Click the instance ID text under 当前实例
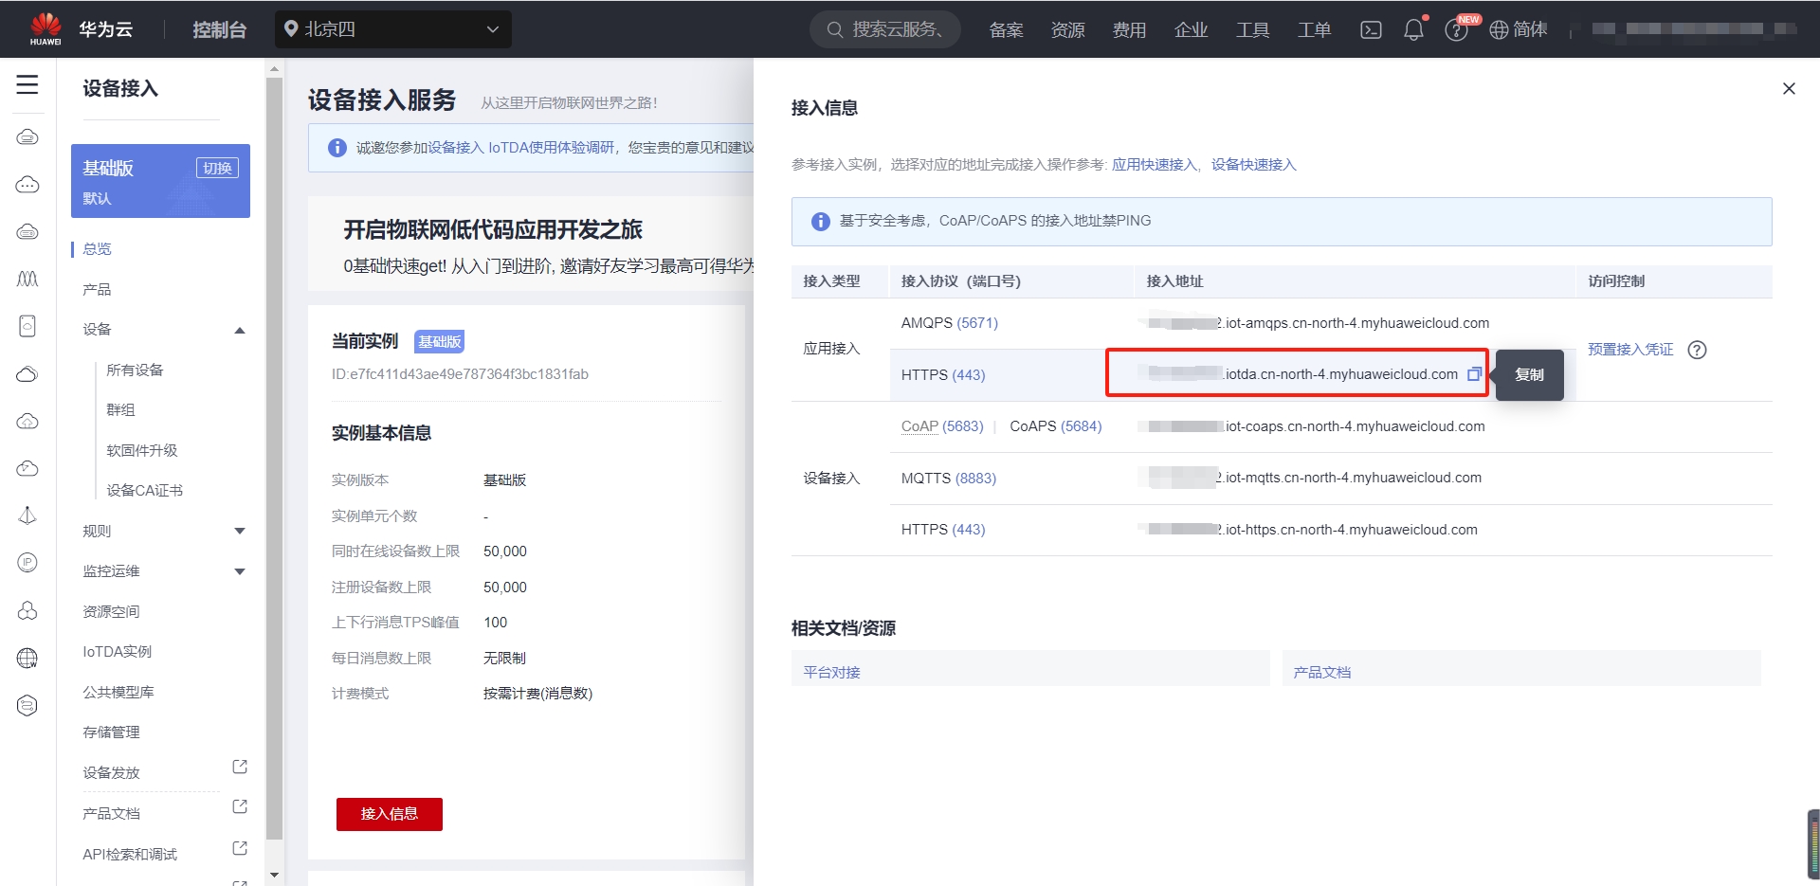 click(x=460, y=374)
